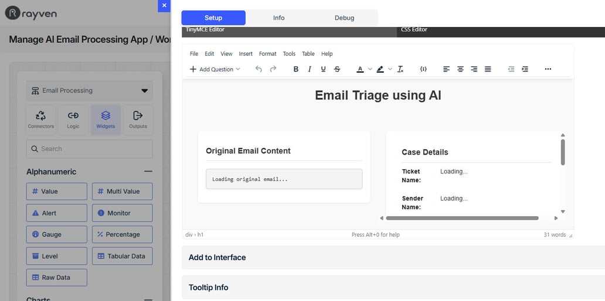This screenshot has height=301, width=605.
Task: Add the Gauge widget
Action: [56, 234]
